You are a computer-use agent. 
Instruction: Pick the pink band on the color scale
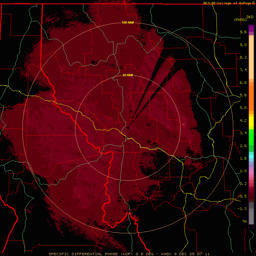(251, 172)
